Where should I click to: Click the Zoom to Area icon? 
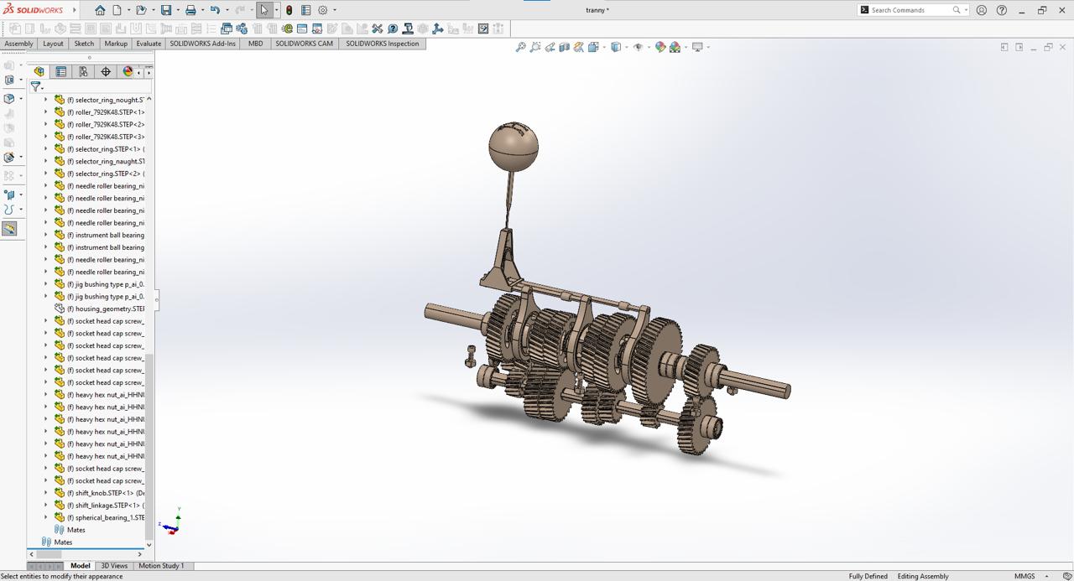(535, 47)
